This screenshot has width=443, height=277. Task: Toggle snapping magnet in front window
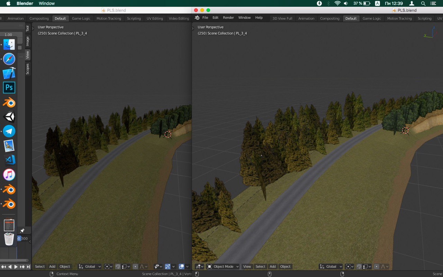pyautogui.click(x=359, y=267)
